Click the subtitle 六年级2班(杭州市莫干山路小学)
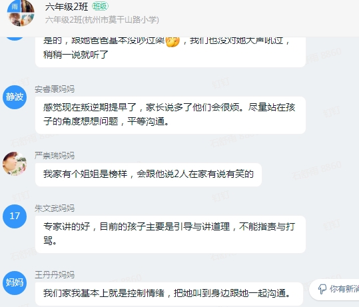Screen dimensions: 359x307 pyautogui.click(x=102, y=20)
